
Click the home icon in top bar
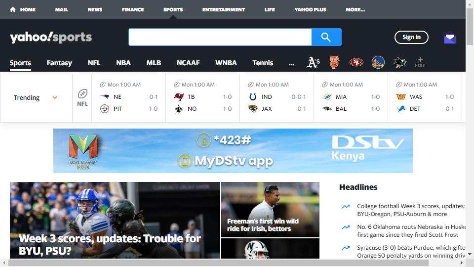click(13, 9)
